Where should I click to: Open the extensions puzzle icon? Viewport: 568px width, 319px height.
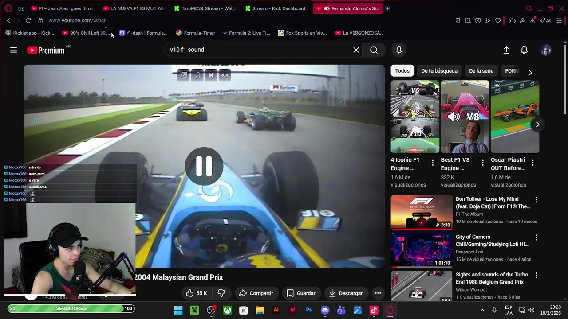(513, 20)
